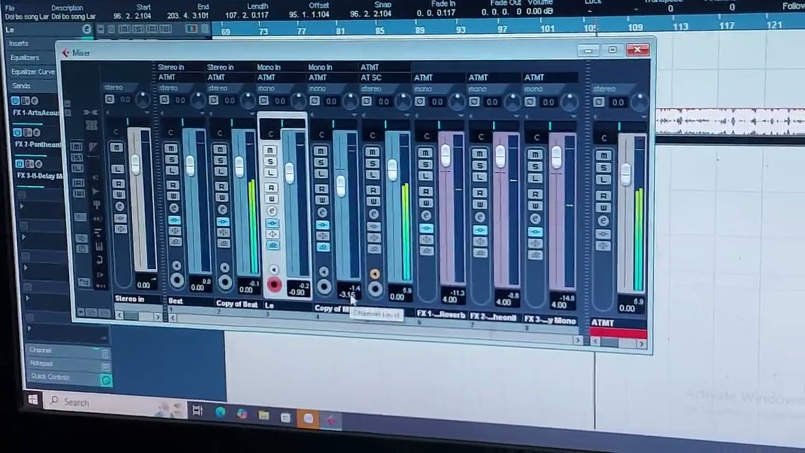Toggle Write automation on FX 1 Reverb channel

coord(426,203)
